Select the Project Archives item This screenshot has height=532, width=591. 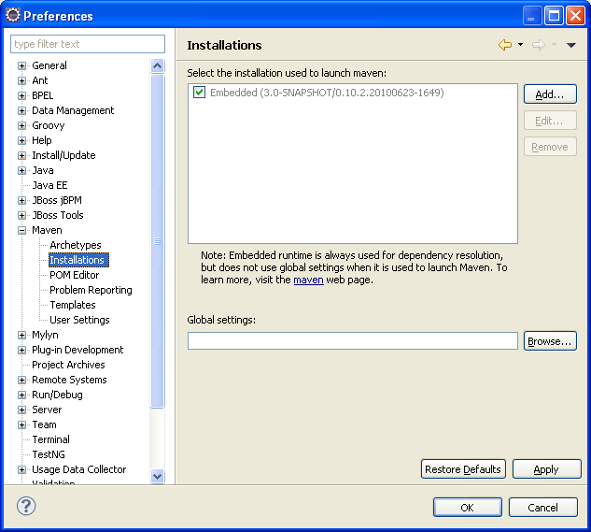68,365
